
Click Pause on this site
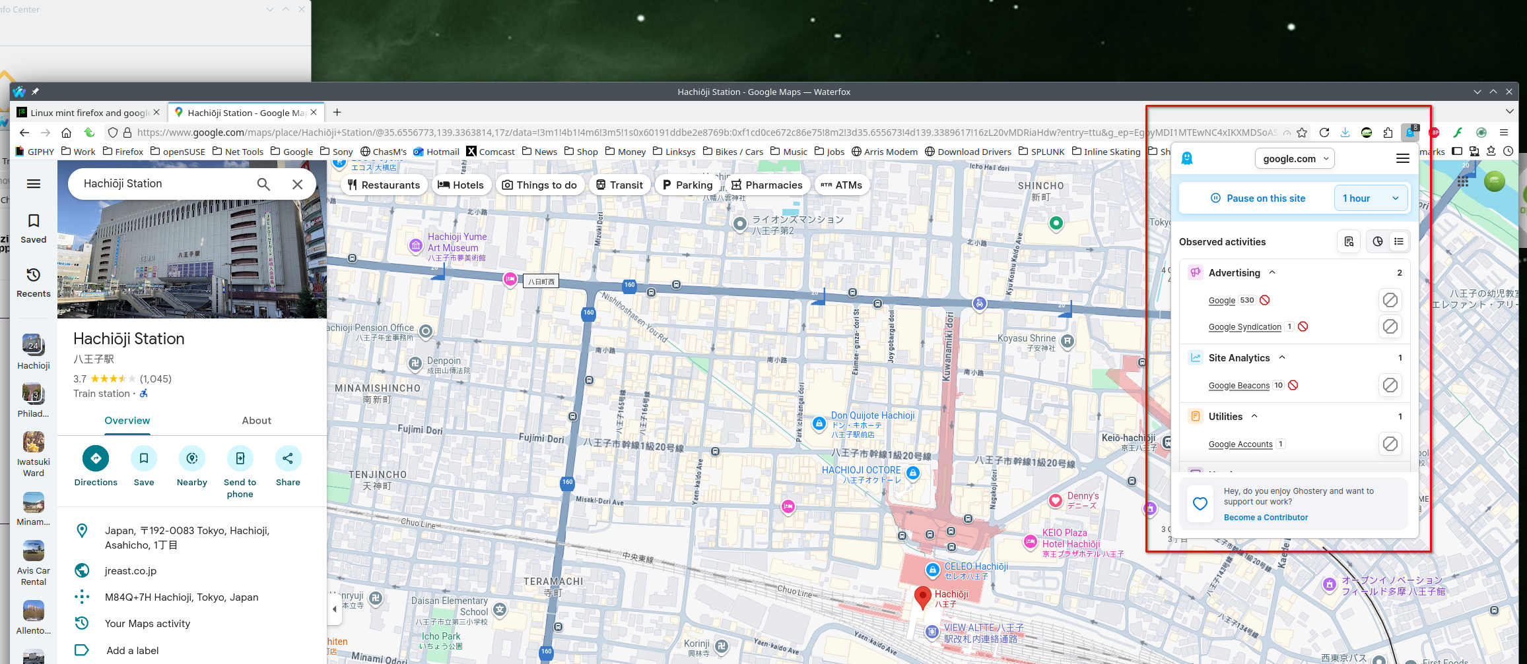[x=1258, y=198]
